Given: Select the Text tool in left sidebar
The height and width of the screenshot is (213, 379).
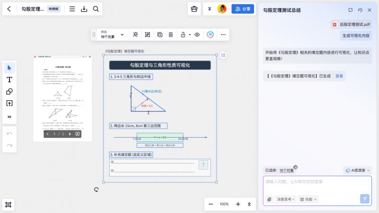Looking at the screenshot, I should click(x=9, y=80).
